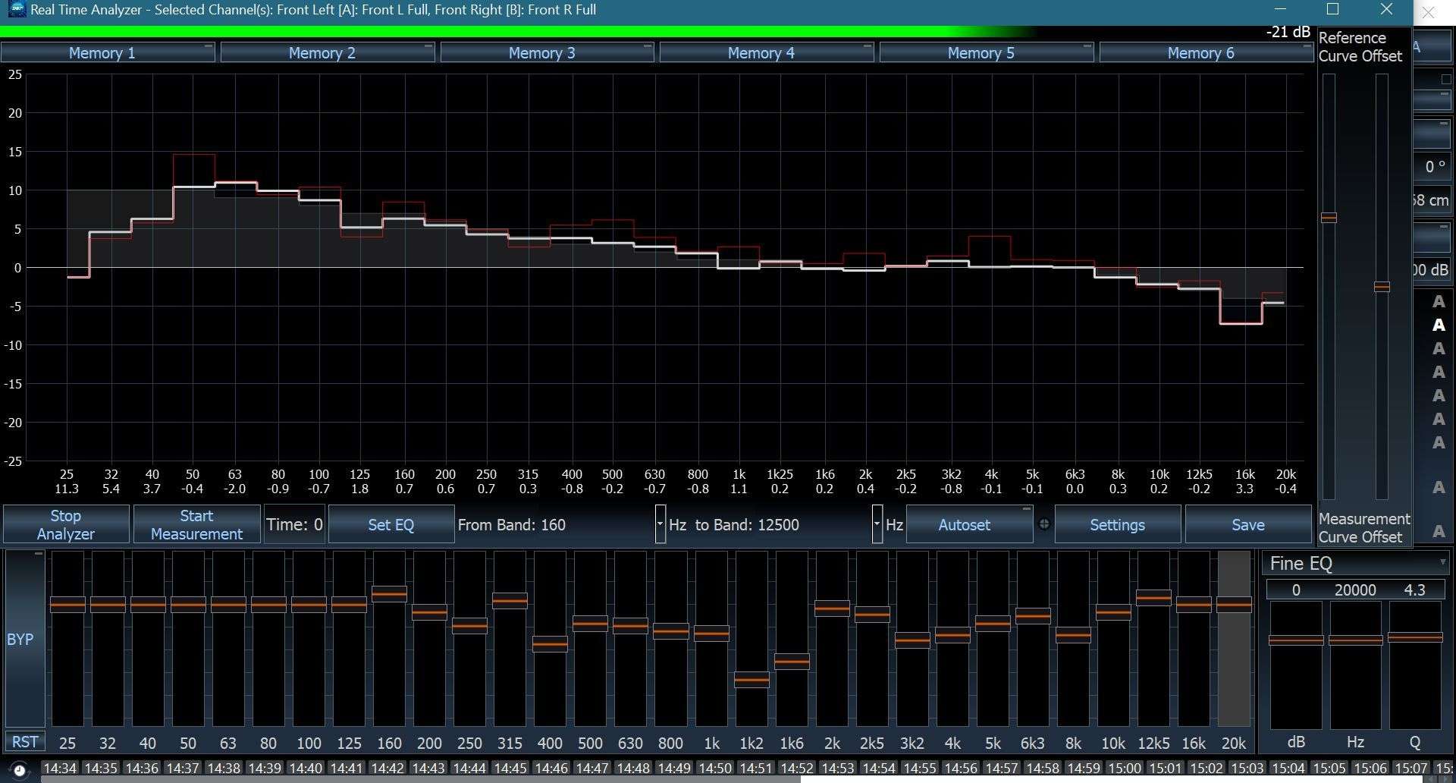The width and height of the screenshot is (1456, 783).
Task: Select Memory 3 tab
Action: coord(541,53)
